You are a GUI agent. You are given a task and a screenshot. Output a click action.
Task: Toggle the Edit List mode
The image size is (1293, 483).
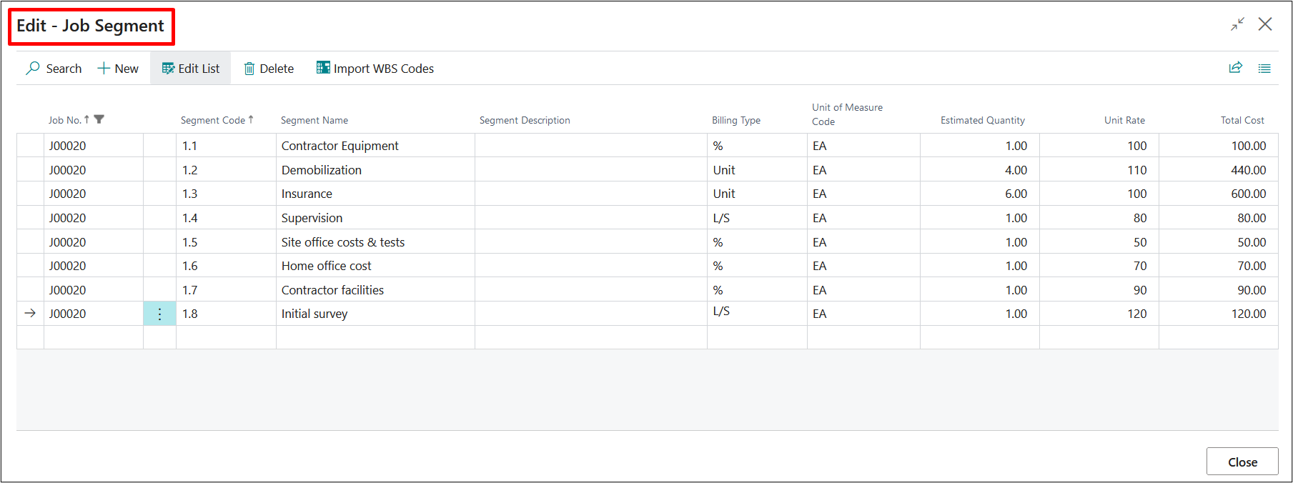191,69
